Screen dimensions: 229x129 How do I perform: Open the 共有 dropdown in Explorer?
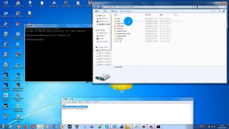point(106,11)
